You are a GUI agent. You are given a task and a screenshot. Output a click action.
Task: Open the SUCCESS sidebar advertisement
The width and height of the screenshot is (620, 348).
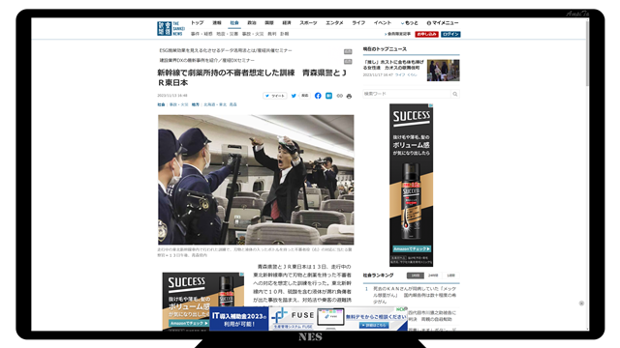coord(411,185)
